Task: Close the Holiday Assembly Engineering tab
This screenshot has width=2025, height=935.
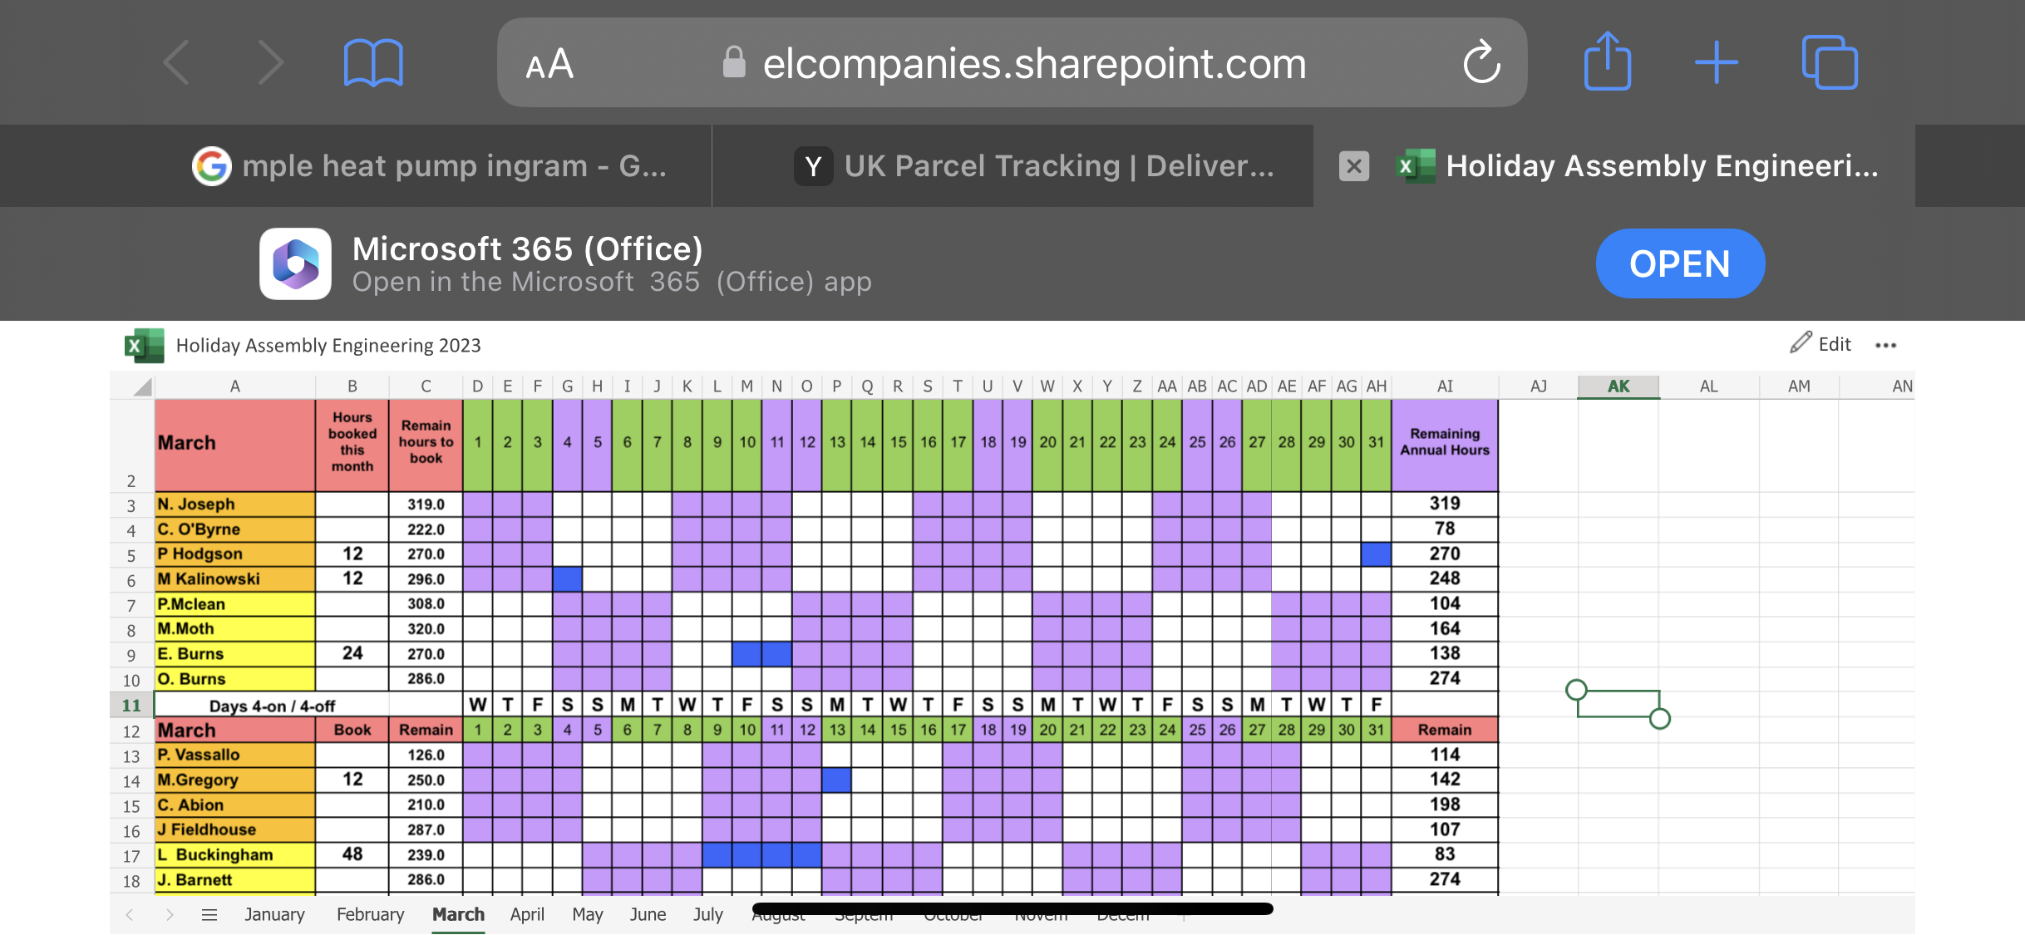Action: click(1353, 166)
